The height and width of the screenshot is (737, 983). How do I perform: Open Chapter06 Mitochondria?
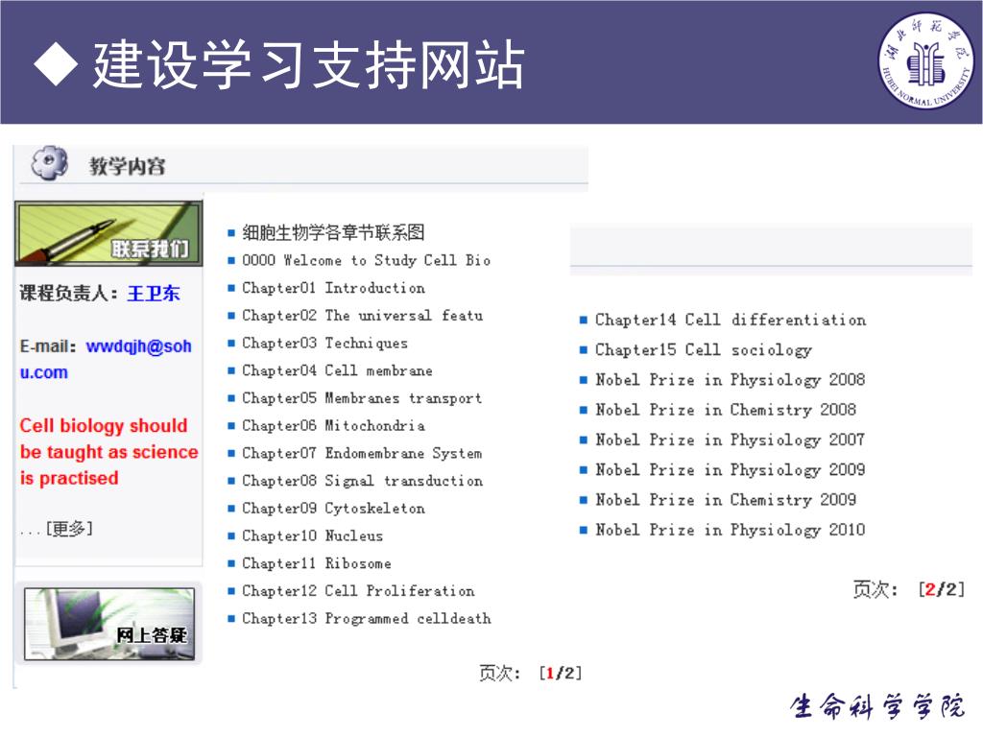[333, 425]
